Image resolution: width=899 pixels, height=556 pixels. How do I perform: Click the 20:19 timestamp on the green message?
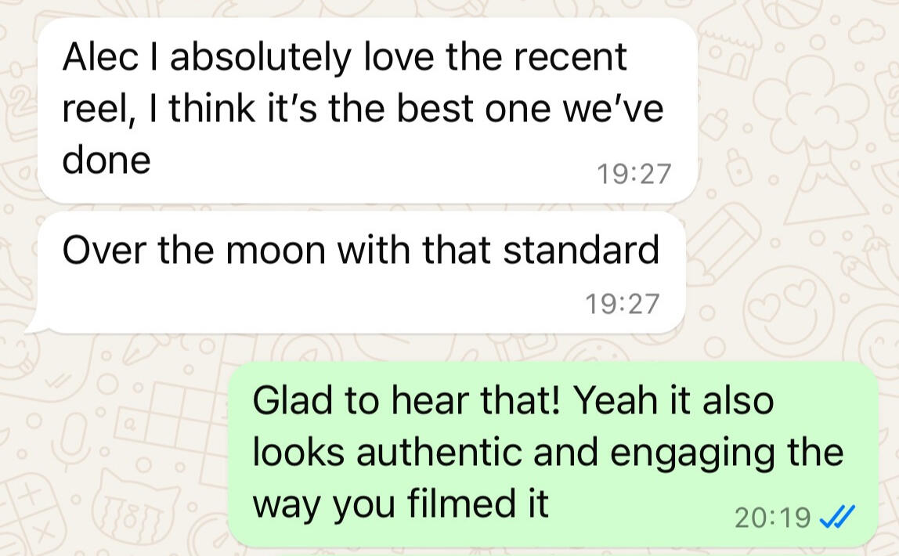(772, 518)
